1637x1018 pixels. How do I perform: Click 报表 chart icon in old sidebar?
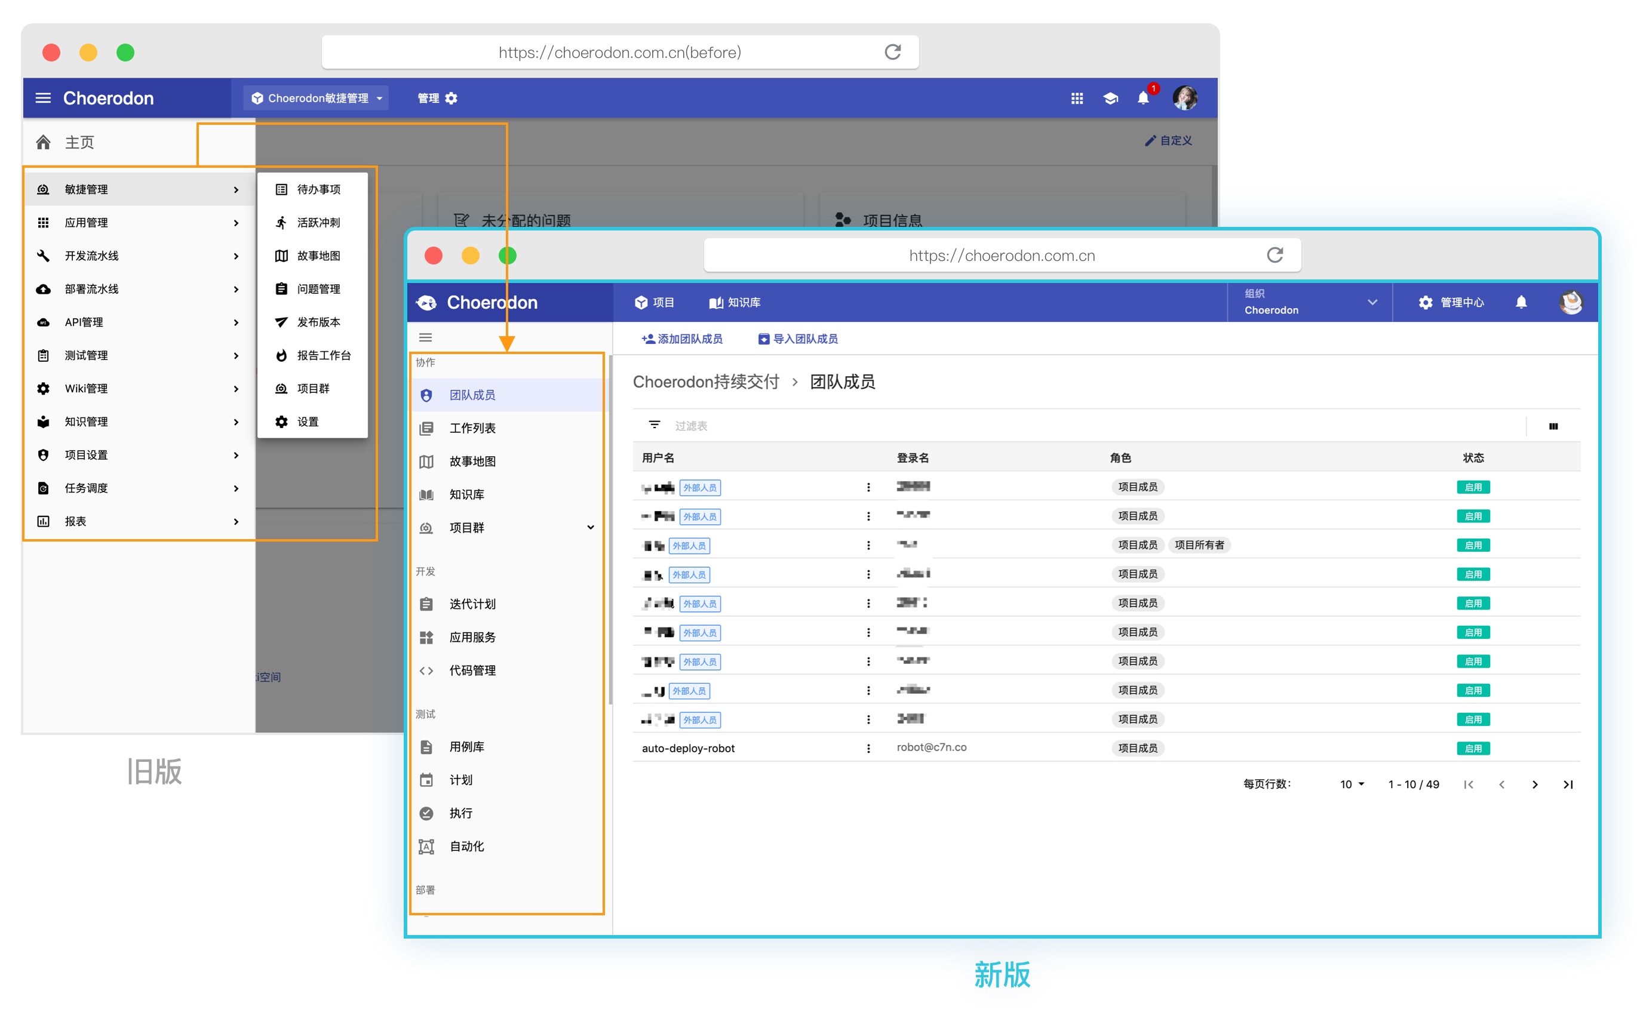(43, 521)
